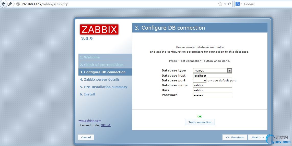This screenshot has height=146, width=292.
Task: Open the Database type MySQL dropdown
Action: pyautogui.click(x=213, y=70)
